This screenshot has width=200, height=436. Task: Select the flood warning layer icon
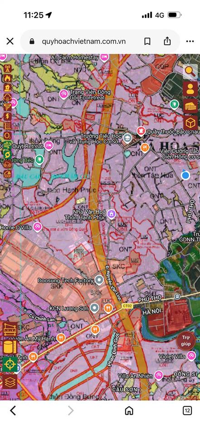coord(7,174)
